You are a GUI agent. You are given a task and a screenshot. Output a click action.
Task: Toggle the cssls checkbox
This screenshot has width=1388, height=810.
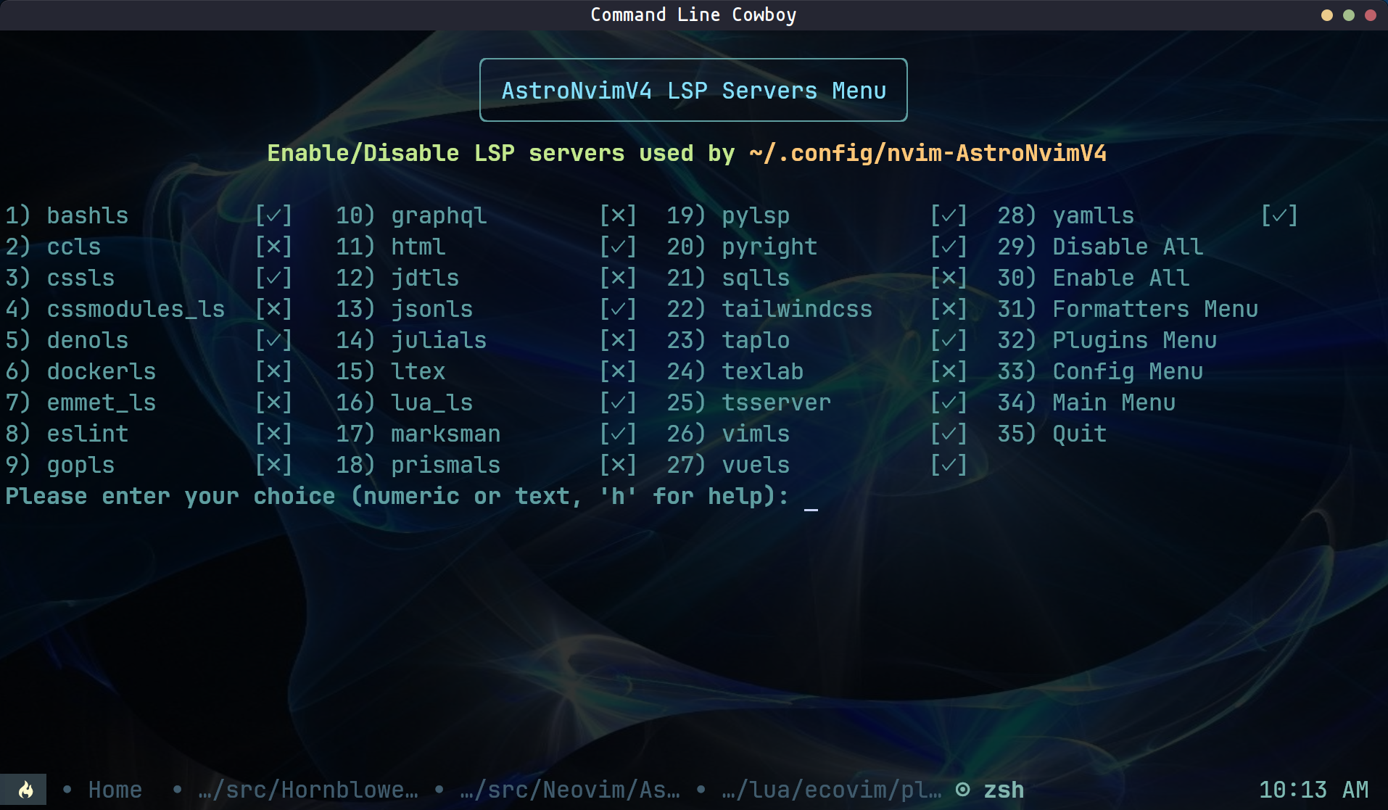[273, 278]
